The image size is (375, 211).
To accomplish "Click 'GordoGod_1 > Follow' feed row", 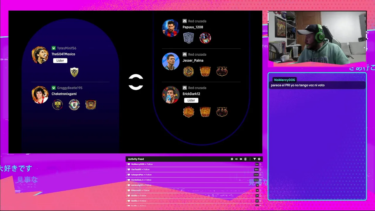I will click(x=194, y=180).
